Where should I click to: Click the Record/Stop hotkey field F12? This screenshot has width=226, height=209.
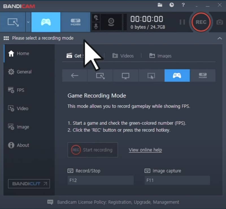pyautogui.click(x=101, y=180)
